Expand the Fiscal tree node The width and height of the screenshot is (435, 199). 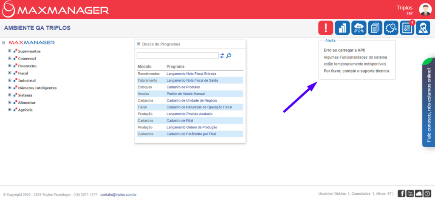[10, 73]
